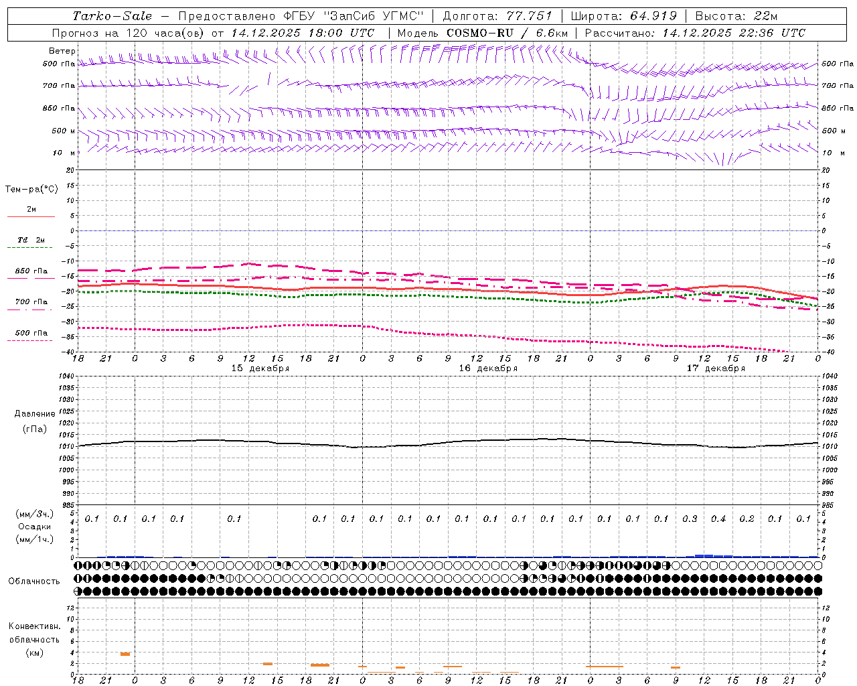Image resolution: width=857 pixels, height=686 pixels.
Task: Click the date label 16 декабря
Action: (x=488, y=368)
